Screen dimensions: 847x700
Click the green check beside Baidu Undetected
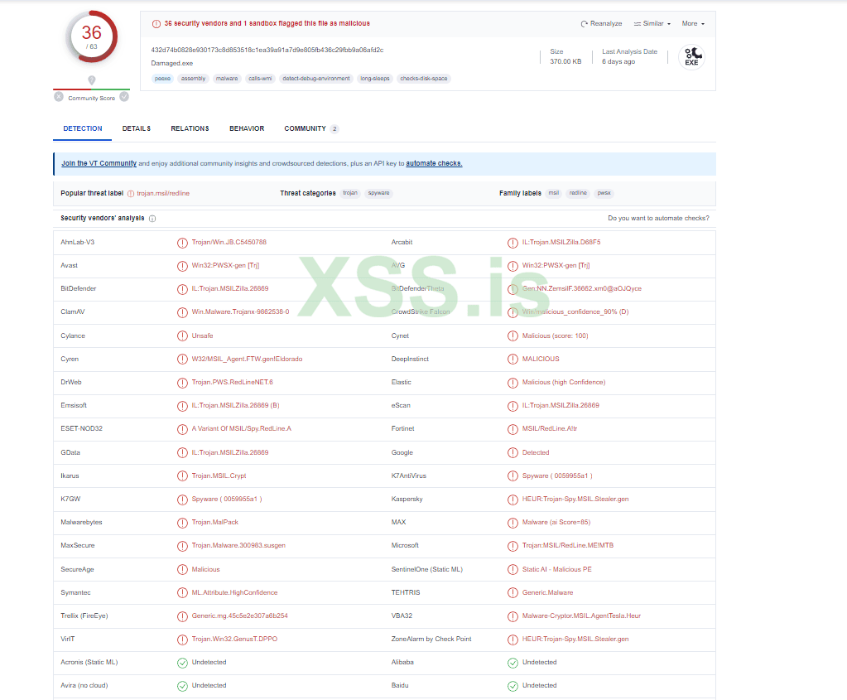(513, 686)
